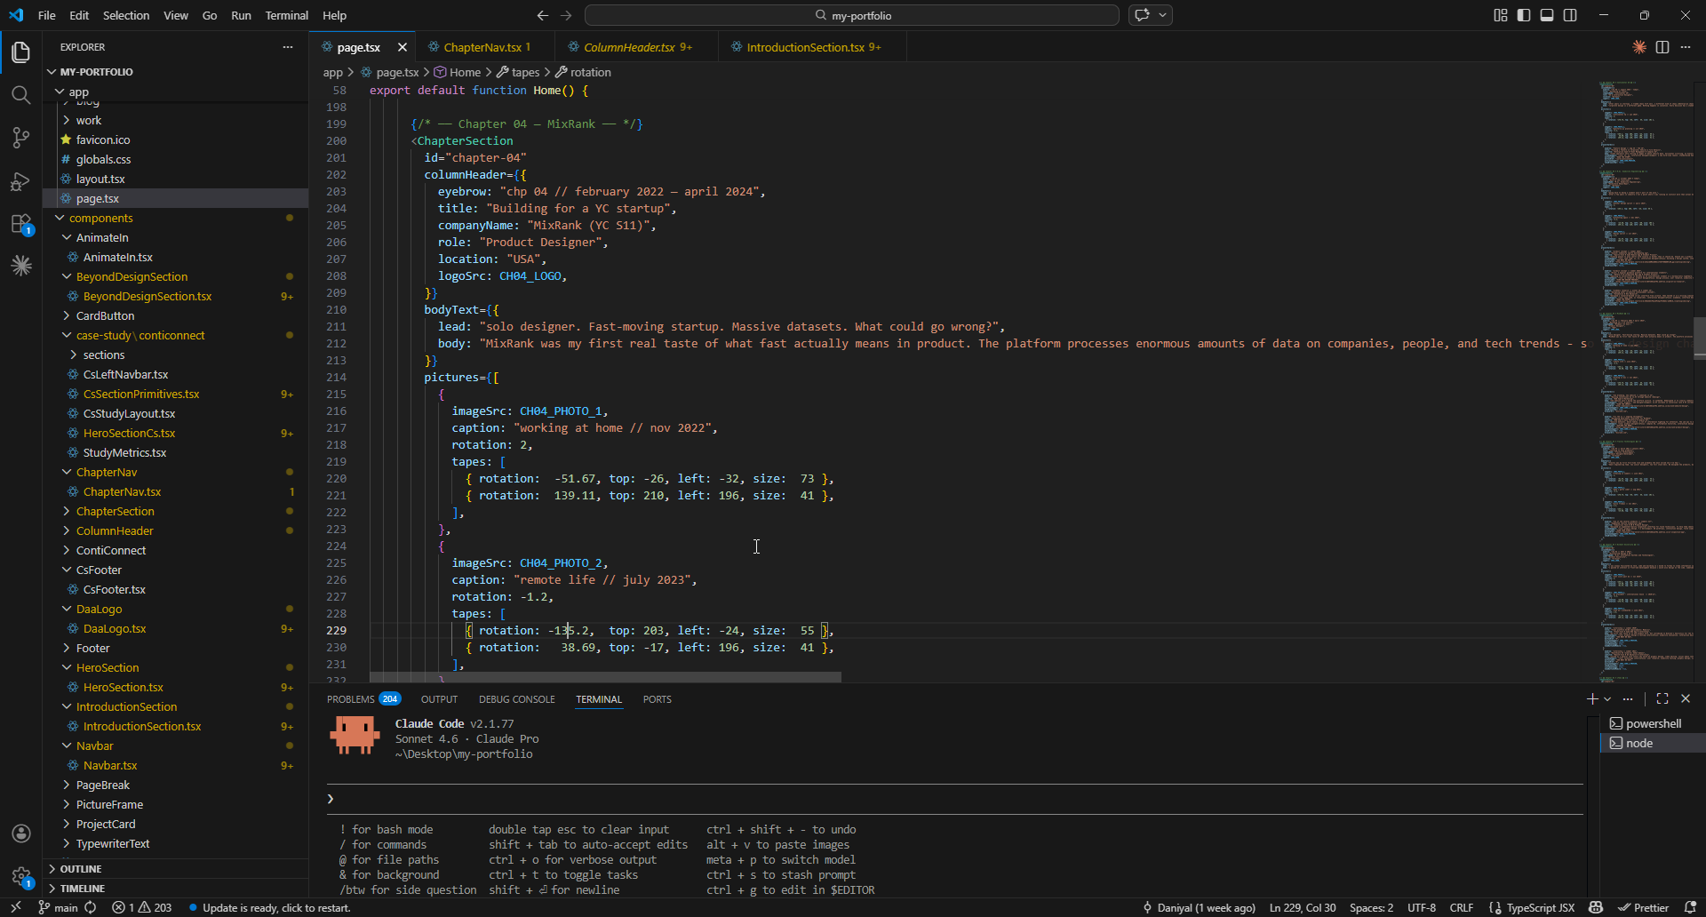Viewport: 1706px width, 917px height.
Task: Open the Run and Debug panel
Action: click(21, 180)
